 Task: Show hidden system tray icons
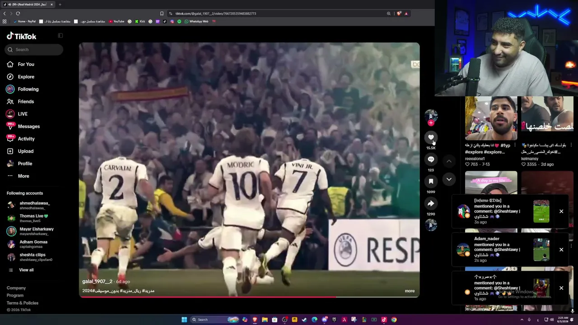(522, 320)
